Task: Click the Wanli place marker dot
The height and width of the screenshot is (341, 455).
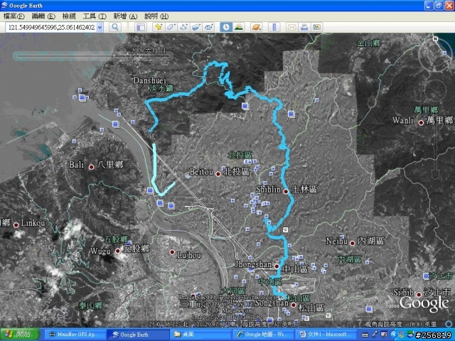Action: 421,122
